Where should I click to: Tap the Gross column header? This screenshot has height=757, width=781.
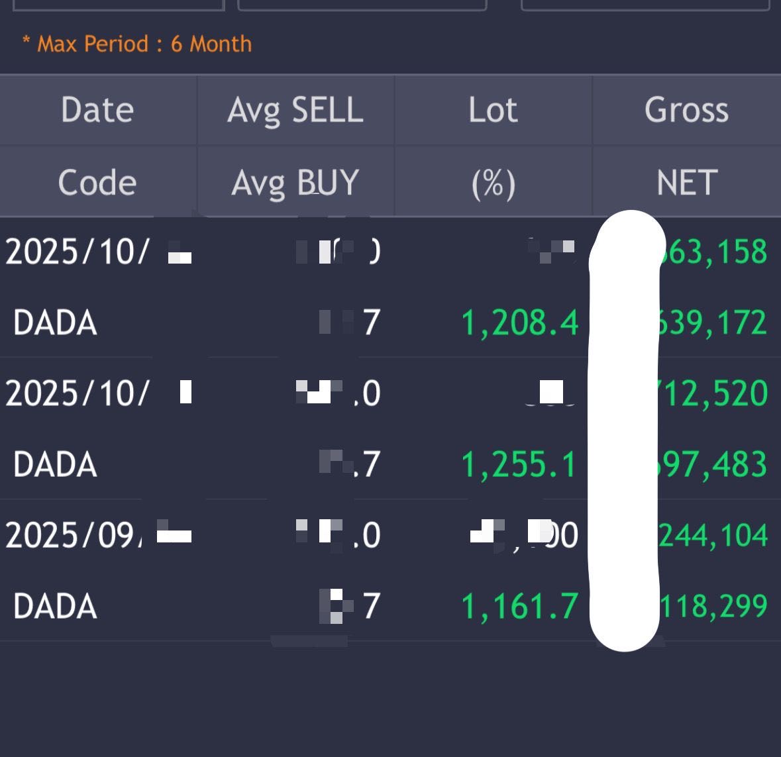(686, 110)
